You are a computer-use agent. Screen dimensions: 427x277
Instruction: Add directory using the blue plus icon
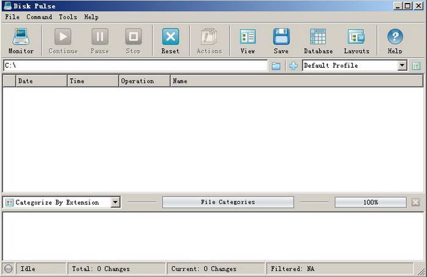pos(293,66)
